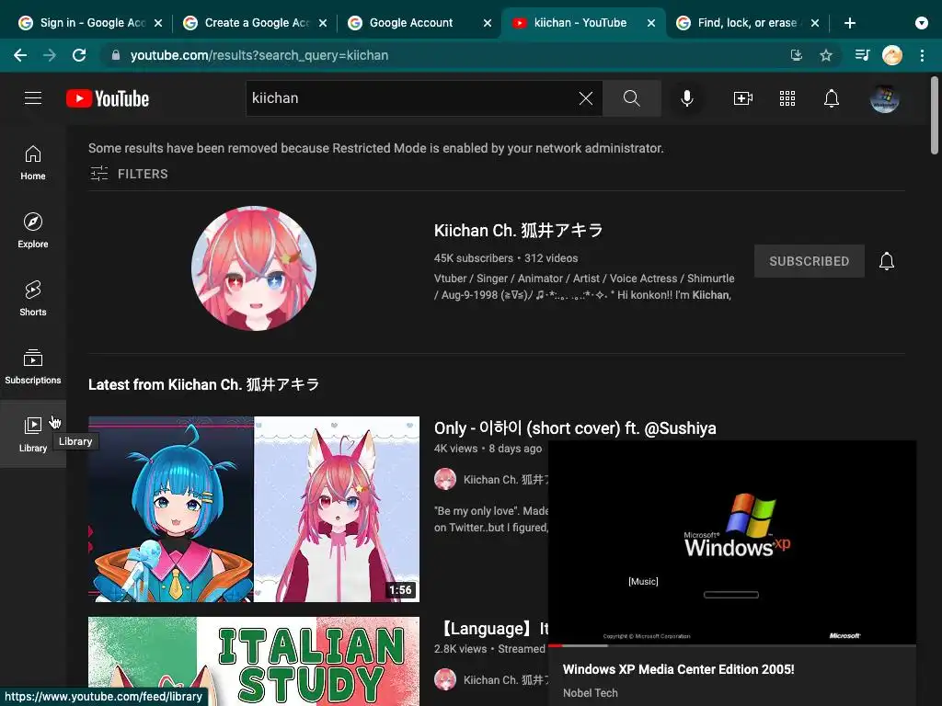Click the SUBSCRIBED button

(810, 261)
